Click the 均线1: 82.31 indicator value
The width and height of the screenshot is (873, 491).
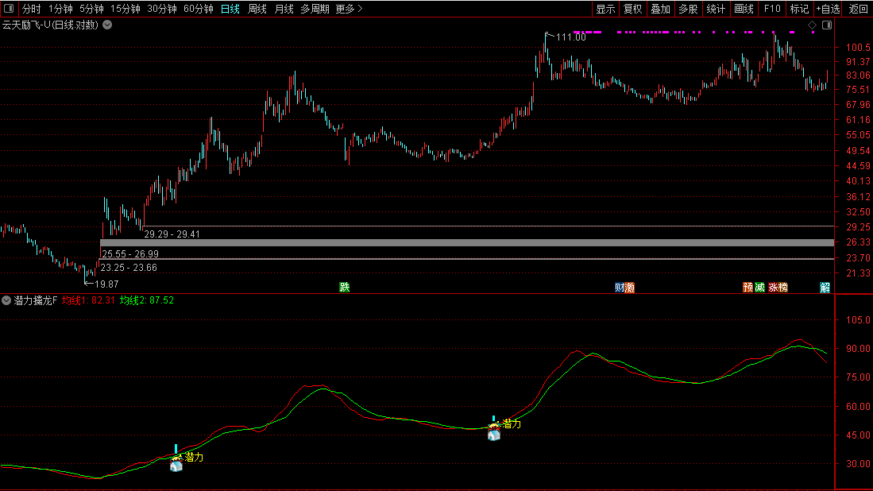click(x=88, y=300)
